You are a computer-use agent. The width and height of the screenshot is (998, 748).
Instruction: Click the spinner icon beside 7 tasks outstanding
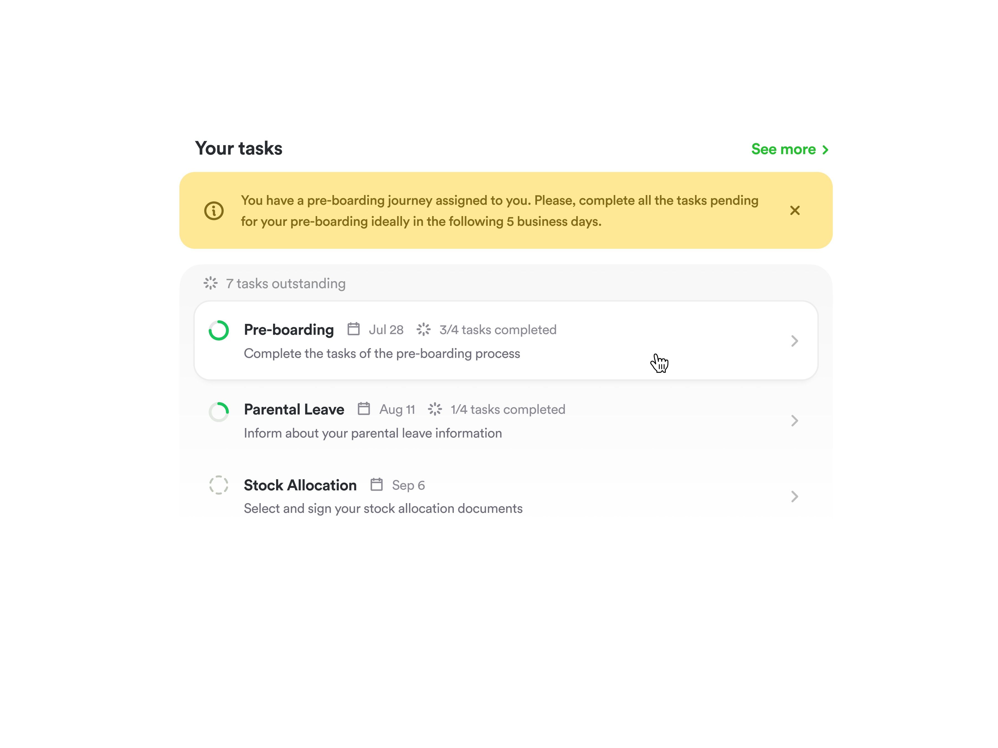[x=211, y=283]
